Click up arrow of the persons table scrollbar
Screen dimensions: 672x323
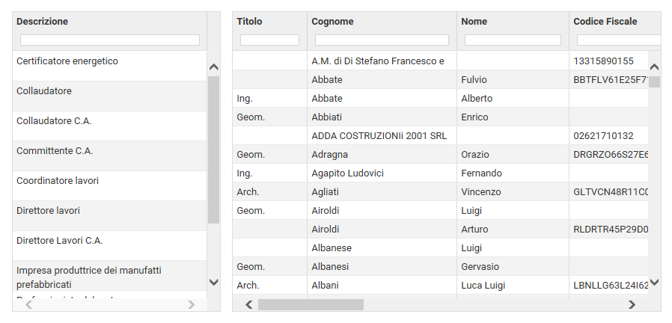[654, 67]
